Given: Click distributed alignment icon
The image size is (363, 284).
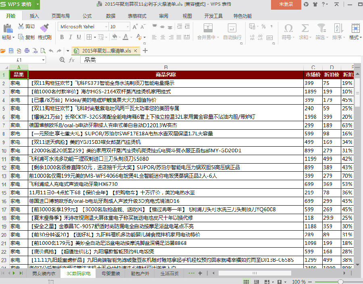Looking at the screenshot, I should point(187,37).
